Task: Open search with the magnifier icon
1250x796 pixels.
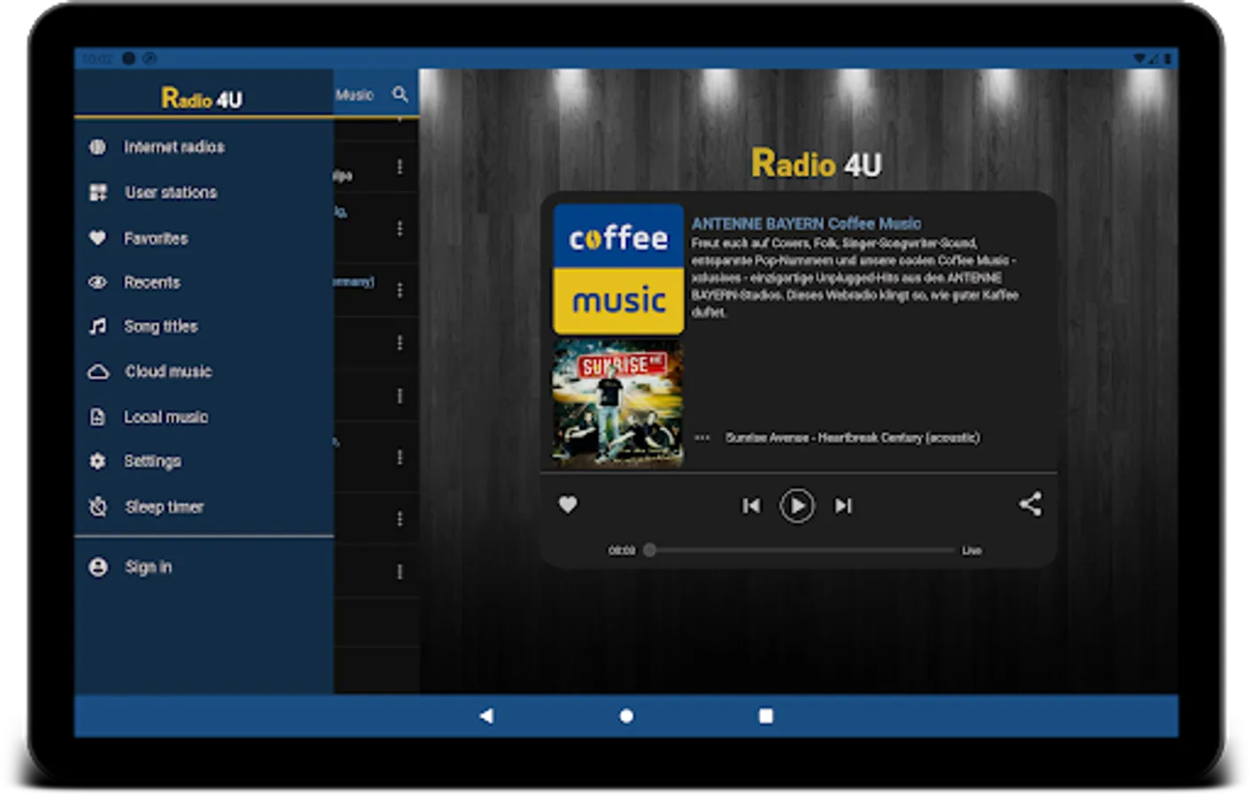Action: 400,94
